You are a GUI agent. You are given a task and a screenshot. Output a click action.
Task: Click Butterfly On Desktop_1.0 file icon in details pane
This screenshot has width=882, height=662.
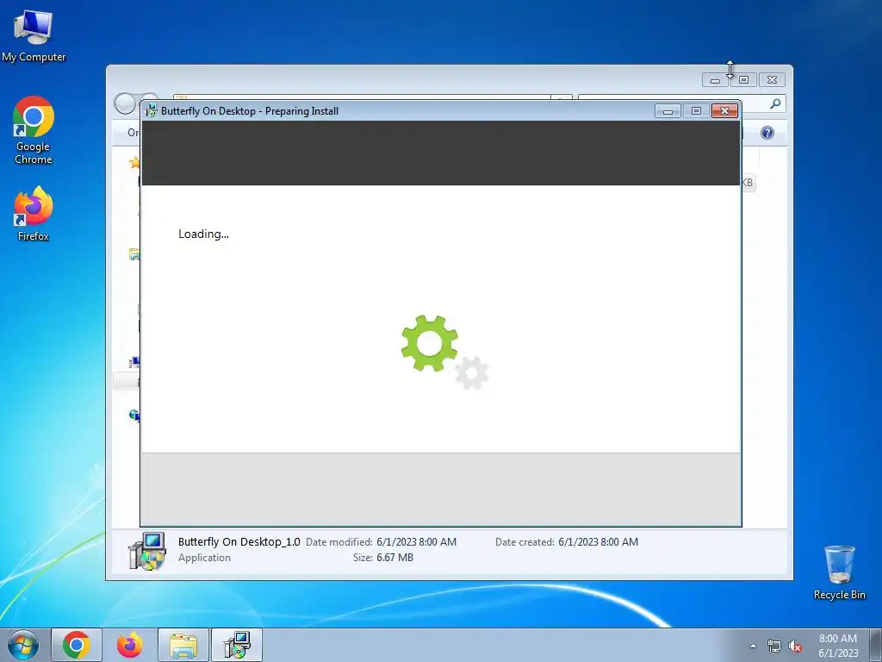(x=146, y=551)
